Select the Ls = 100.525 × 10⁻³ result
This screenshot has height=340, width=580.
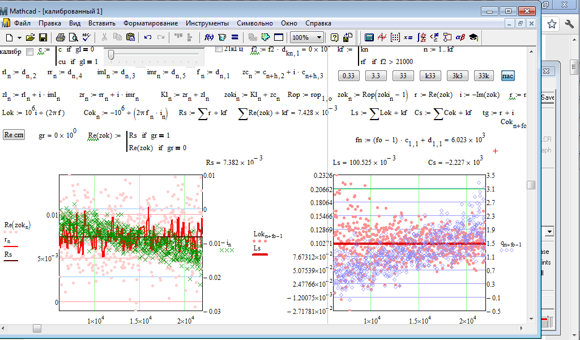[x=364, y=161]
